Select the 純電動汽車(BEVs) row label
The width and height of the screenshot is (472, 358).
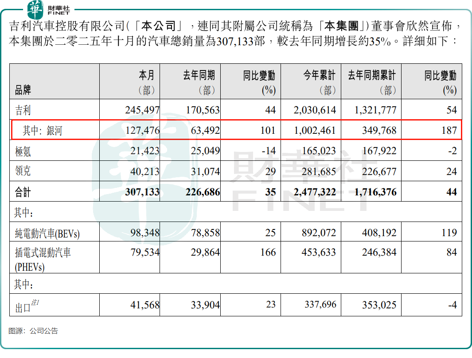point(47,233)
